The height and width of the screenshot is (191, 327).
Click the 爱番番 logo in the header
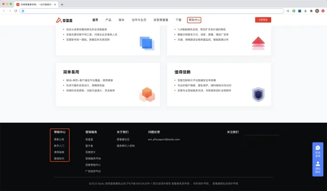[64, 20]
